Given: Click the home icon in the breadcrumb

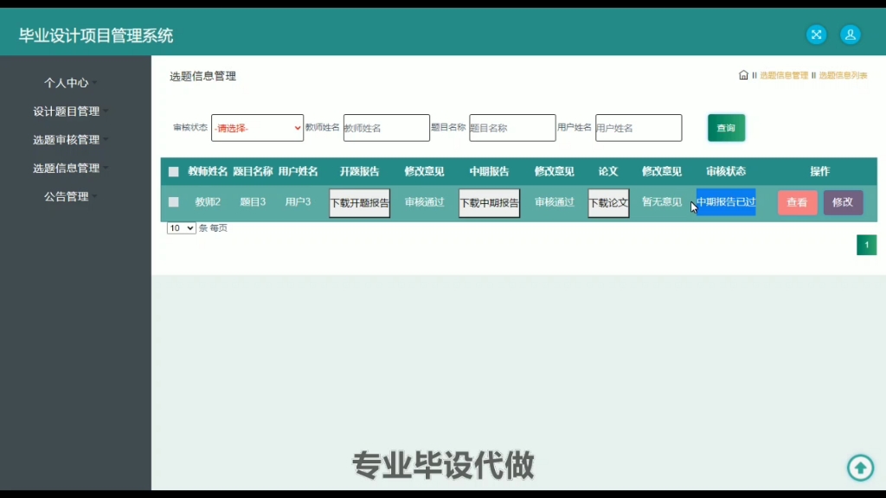Looking at the screenshot, I should click(743, 74).
